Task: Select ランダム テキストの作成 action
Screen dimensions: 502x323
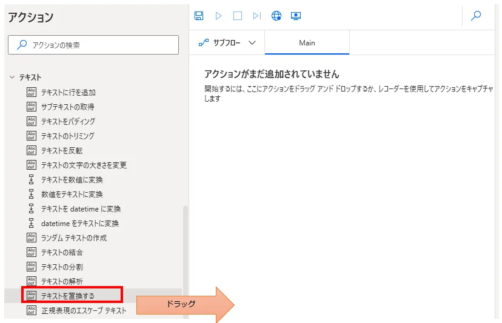Action: pos(73,238)
